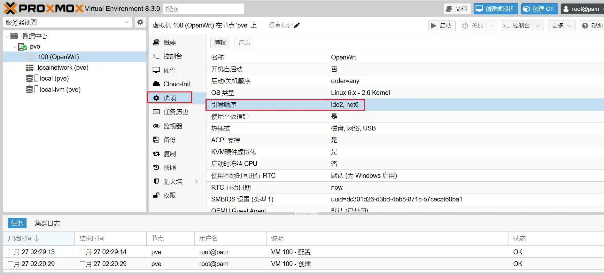Open the 备份 backup section

[169, 140]
